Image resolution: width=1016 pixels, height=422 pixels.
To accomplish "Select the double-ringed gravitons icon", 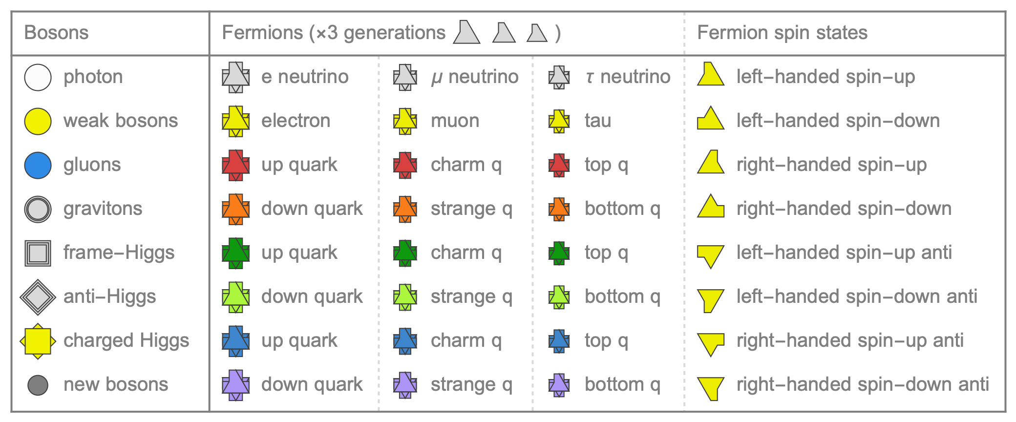I will [38, 209].
